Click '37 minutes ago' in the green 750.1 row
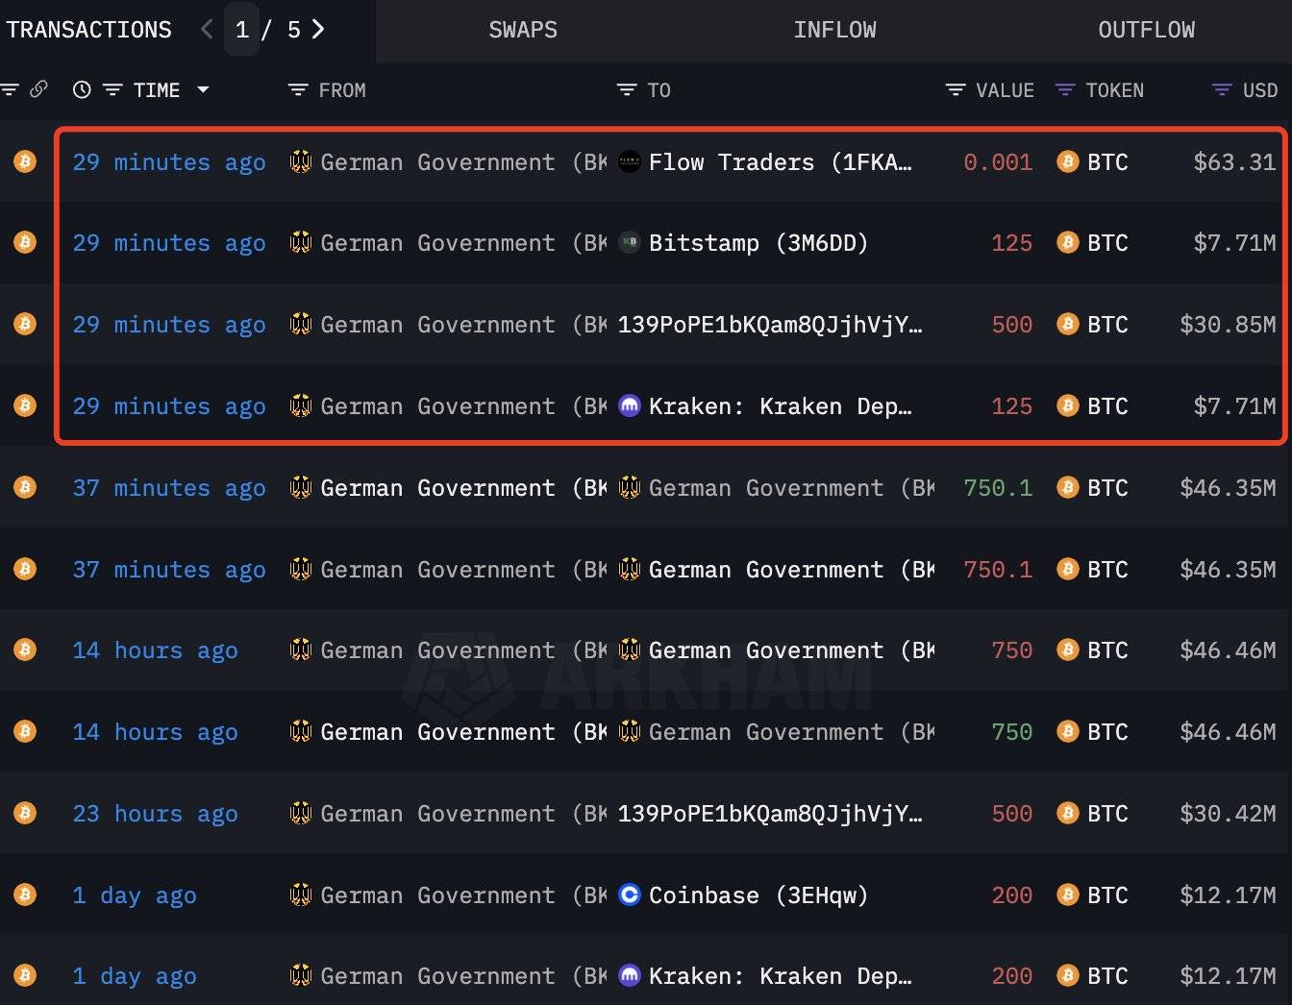This screenshot has width=1292, height=1005. (x=169, y=487)
